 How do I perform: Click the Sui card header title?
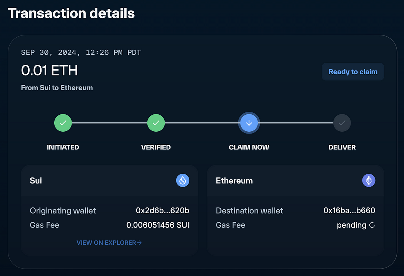coord(36,181)
